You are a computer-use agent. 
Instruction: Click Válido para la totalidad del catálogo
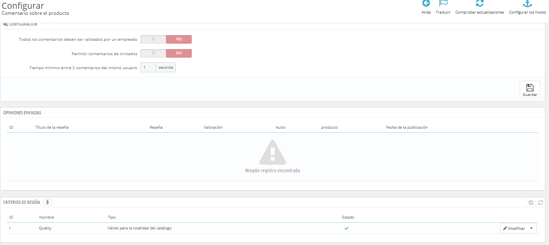140,228
